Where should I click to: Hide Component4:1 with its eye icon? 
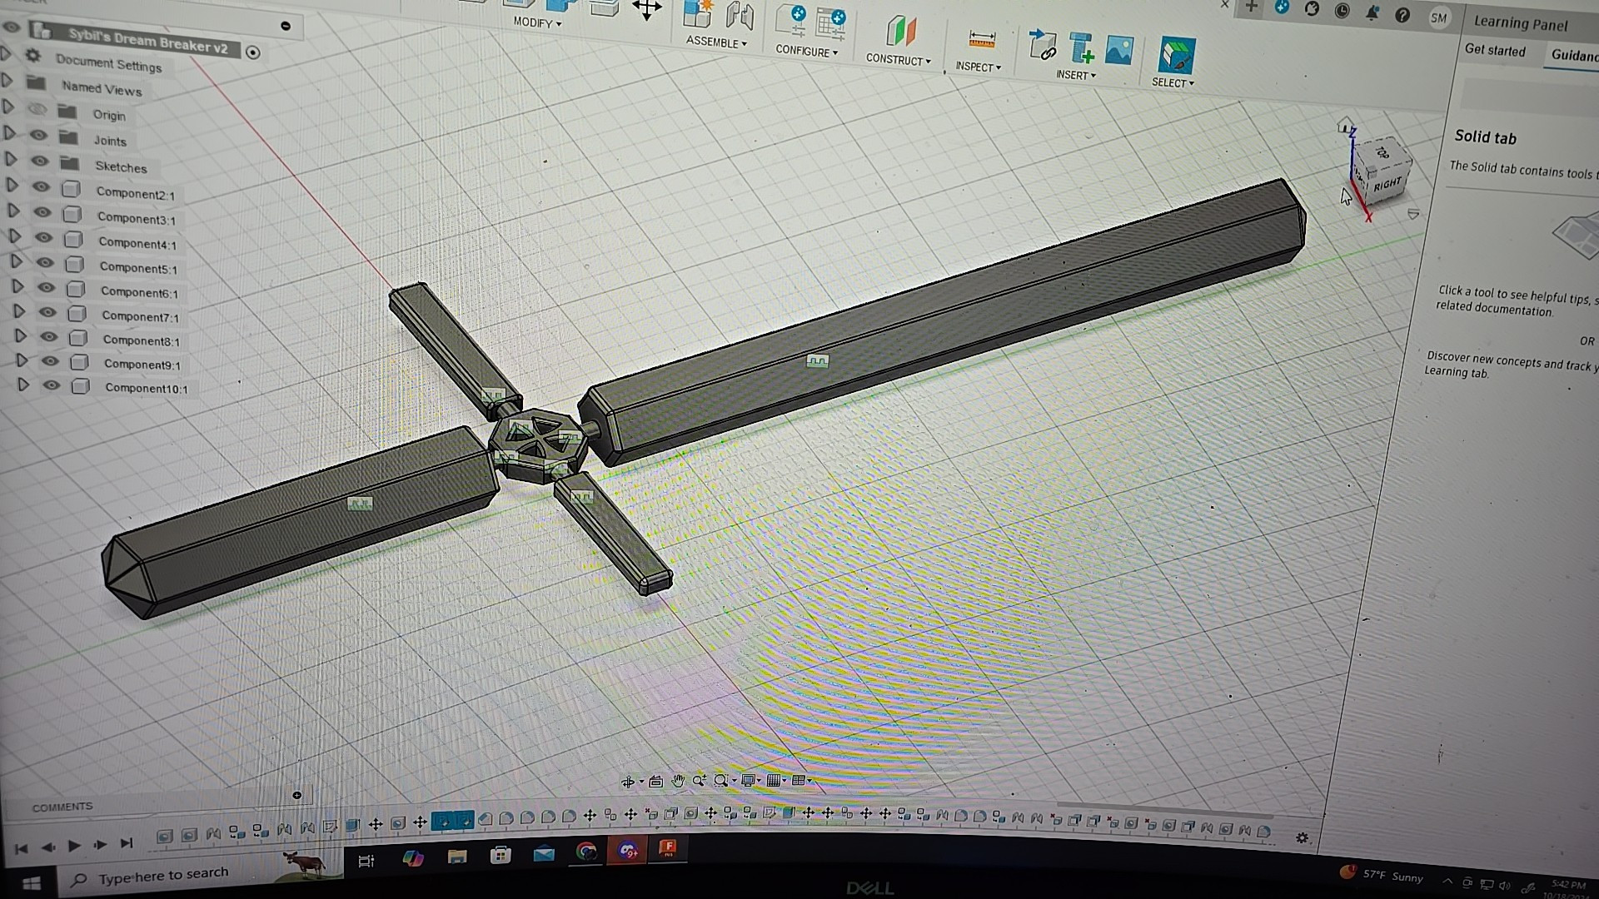point(43,237)
